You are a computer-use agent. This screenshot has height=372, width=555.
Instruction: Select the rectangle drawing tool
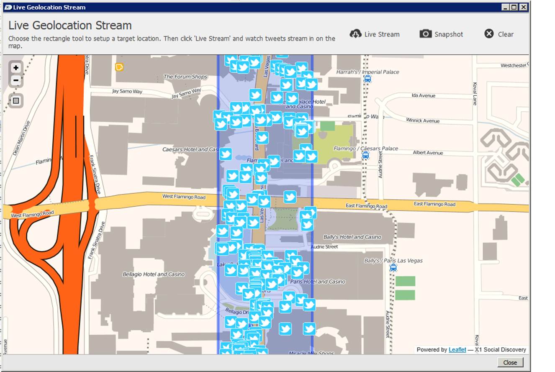click(x=16, y=101)
